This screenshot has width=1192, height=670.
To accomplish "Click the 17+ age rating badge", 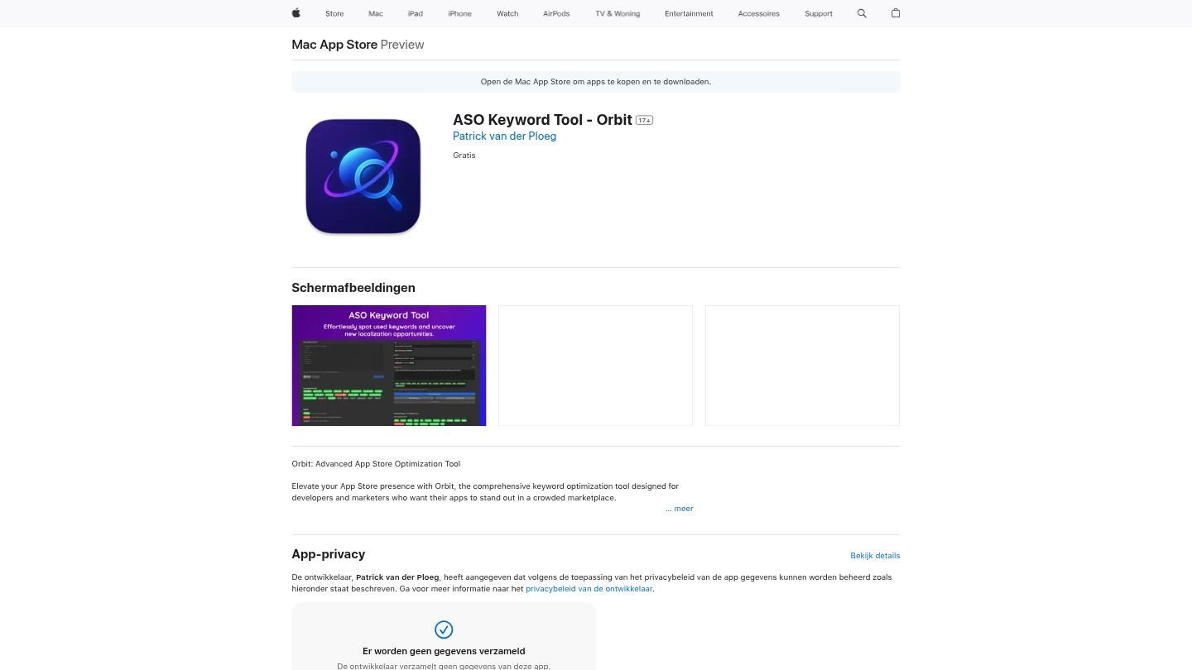I will (644, 121).
